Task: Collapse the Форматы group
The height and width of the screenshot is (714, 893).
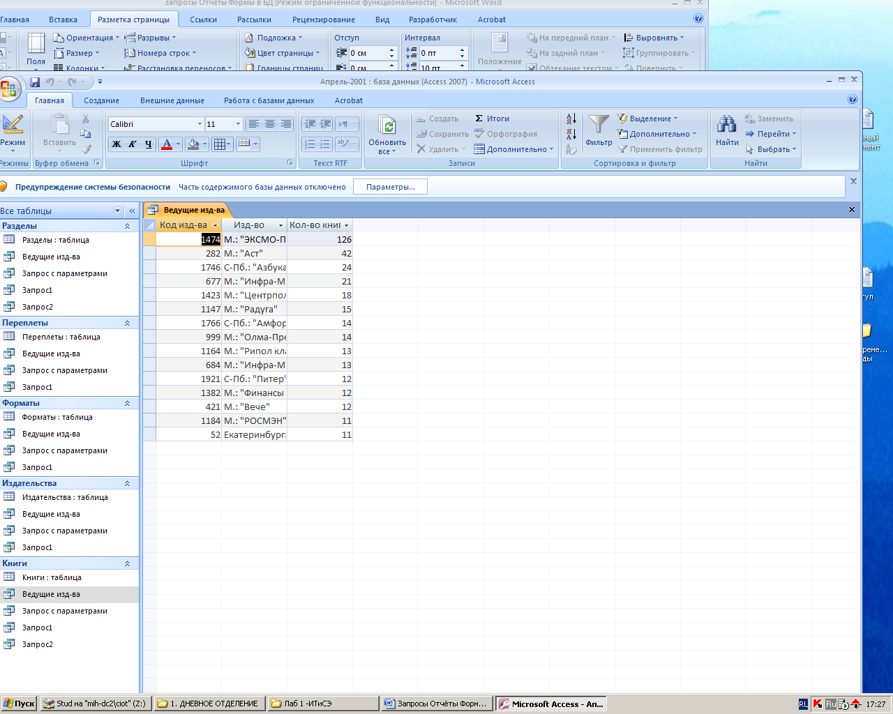Action: pyautogui.click(x=127, y=403)
